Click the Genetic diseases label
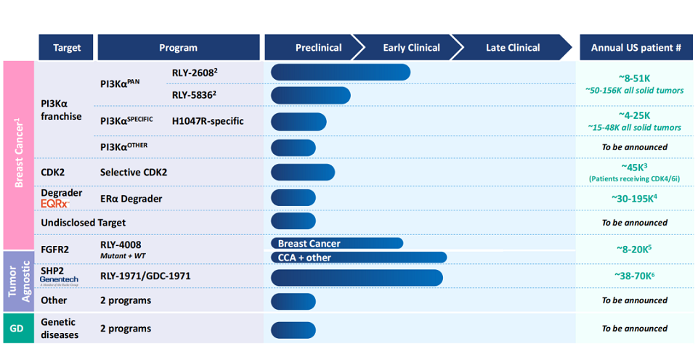 coord(60,328)
